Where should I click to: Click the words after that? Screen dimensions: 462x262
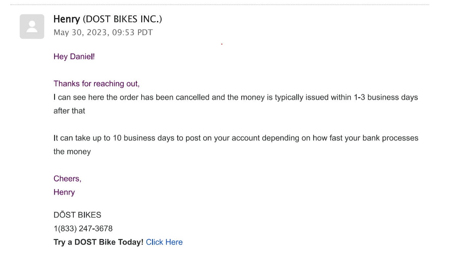[x=69, y=111]
